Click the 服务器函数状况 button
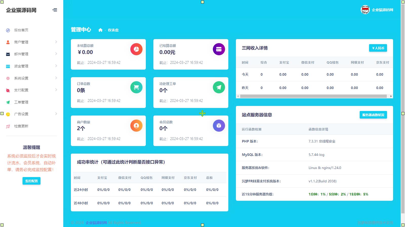 click(373, 115)
